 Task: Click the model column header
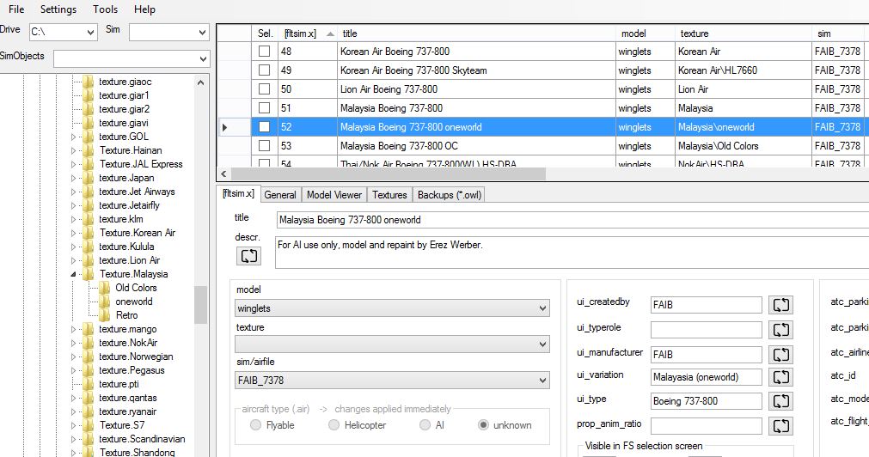(x=646, y=34)
